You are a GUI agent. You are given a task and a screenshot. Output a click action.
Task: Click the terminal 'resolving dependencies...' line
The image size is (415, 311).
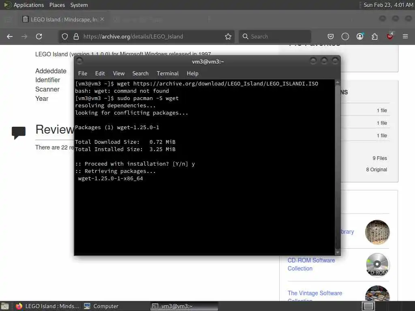point(116,106)
